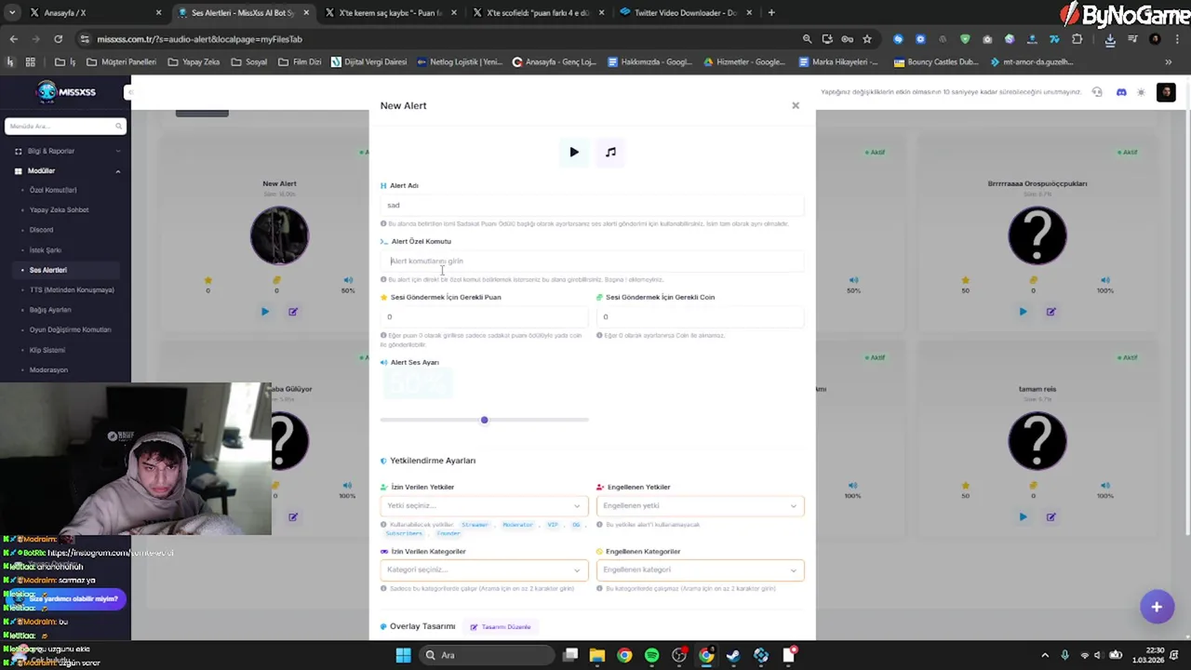The width and height of the screenshot is (1191, 670).
Task: Open a new browser tab
Action: (x=771, y=13)
